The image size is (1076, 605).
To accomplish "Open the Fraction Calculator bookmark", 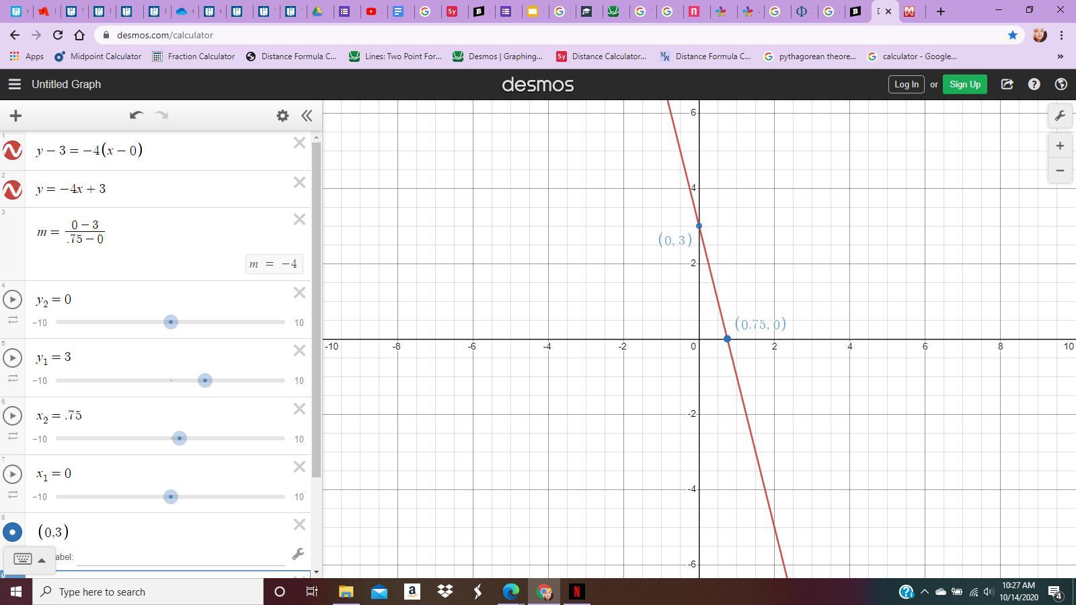I will (194, 56).
